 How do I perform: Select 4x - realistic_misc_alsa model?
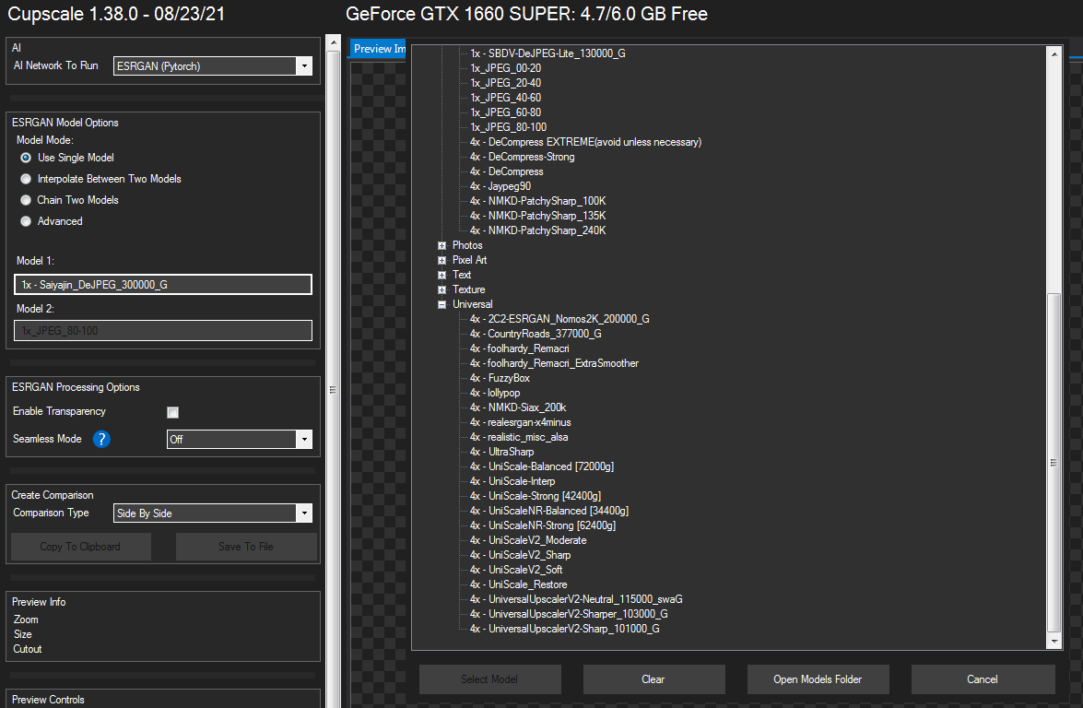tap(520, 437)
